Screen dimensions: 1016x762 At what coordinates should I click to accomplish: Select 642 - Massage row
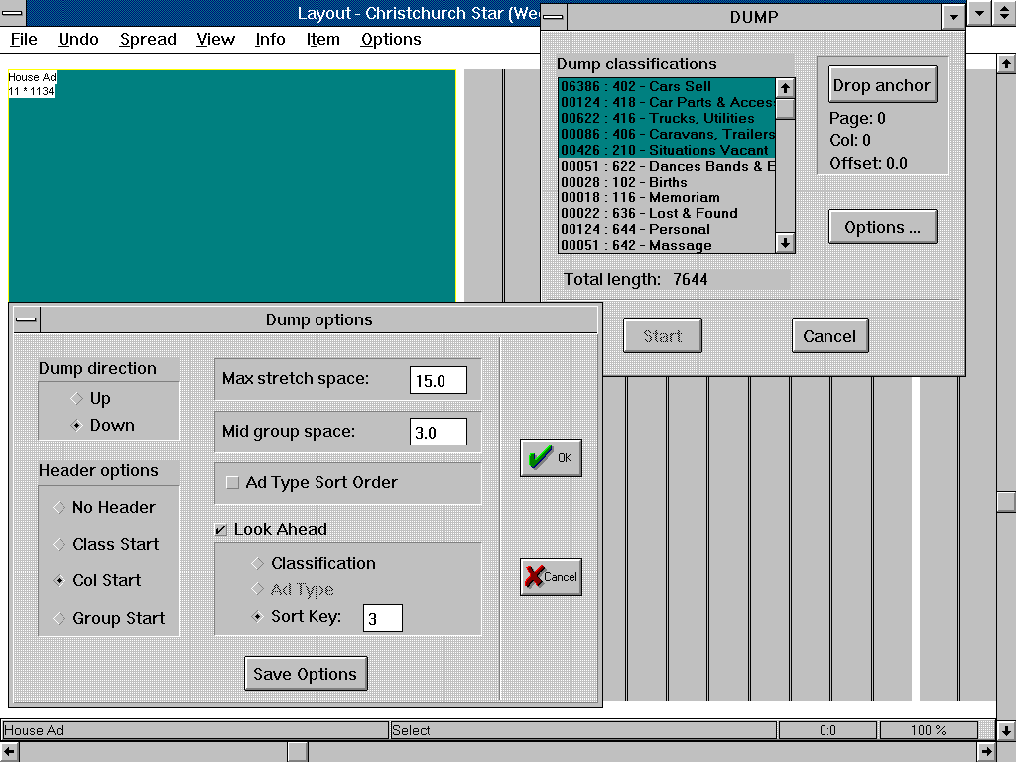(x=666, y=245)
